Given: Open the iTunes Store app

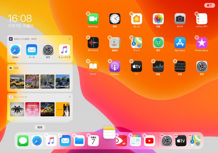Looking at the screenshot, I should [202, 43].
